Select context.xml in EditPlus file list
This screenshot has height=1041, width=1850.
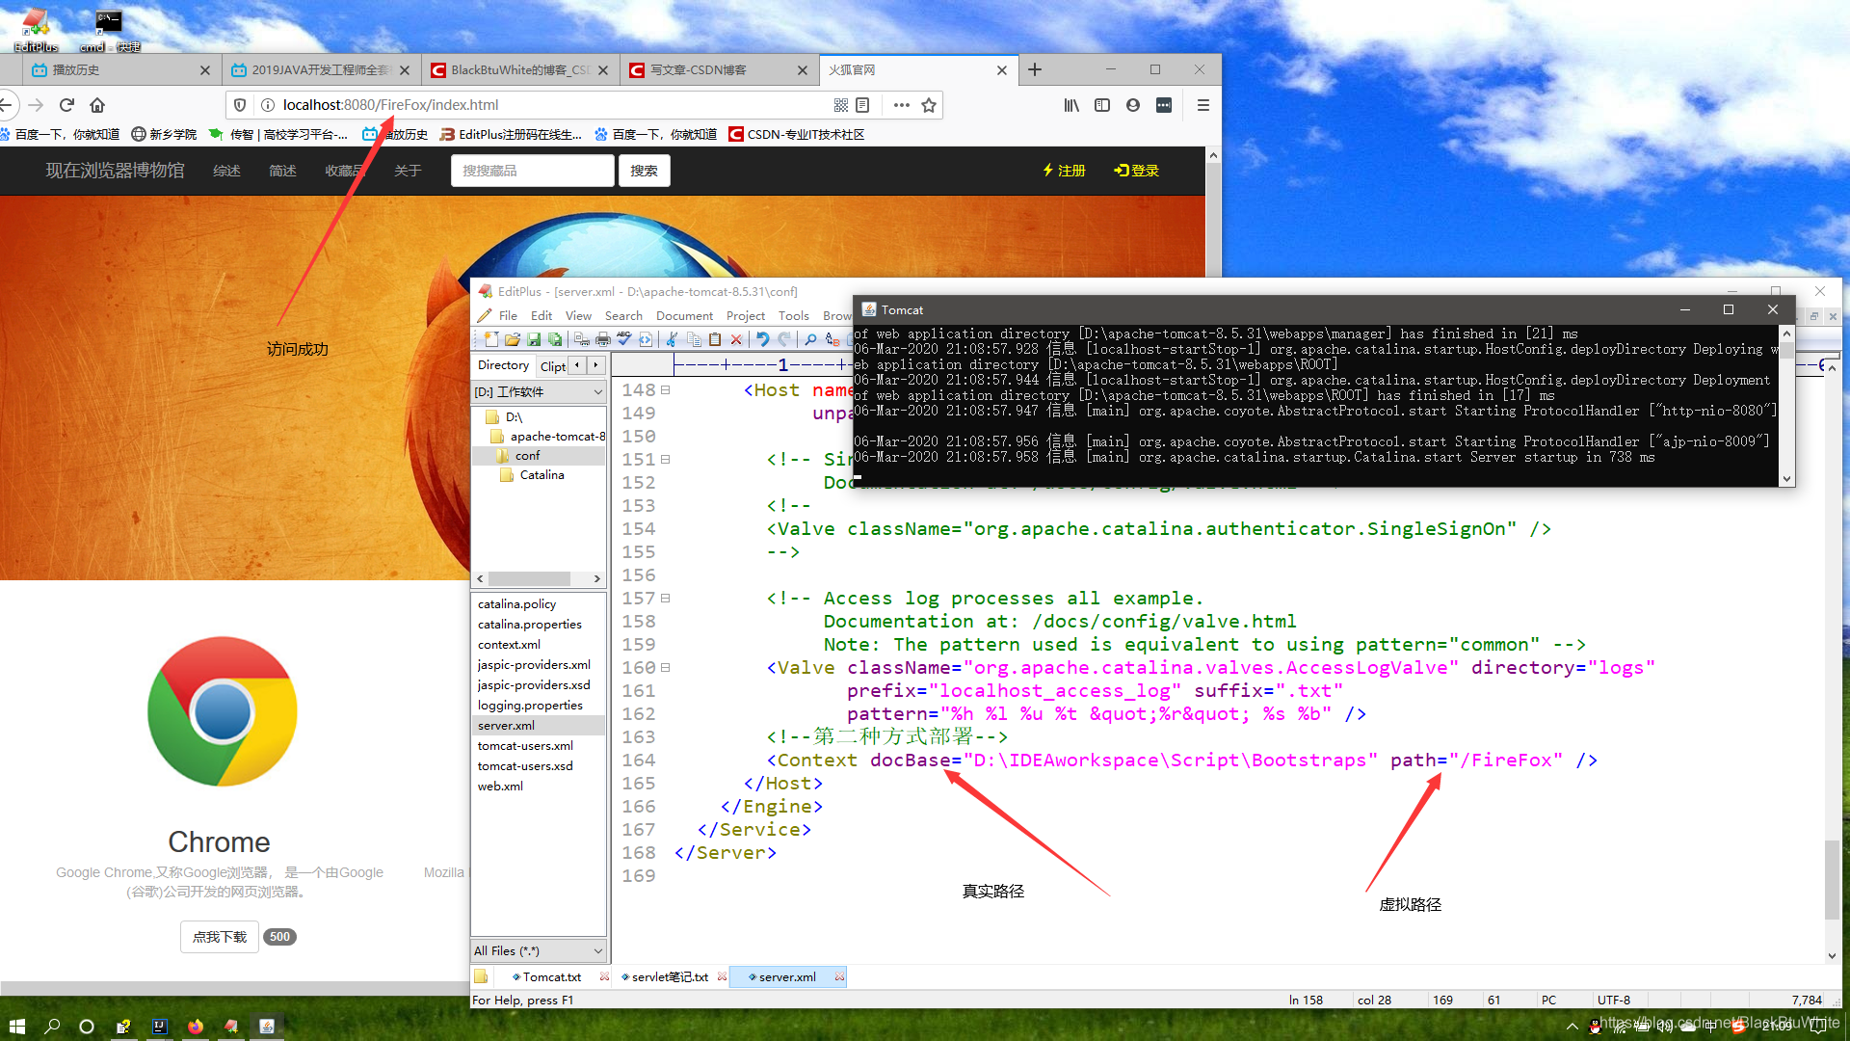coord(509,644)
